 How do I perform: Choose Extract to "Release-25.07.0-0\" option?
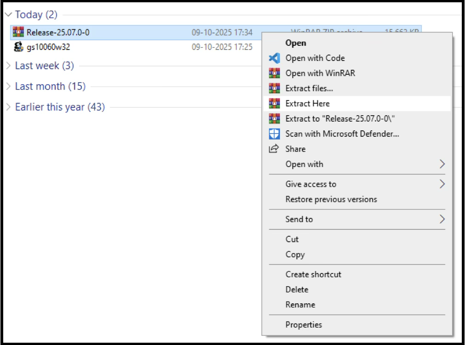[x=340, y=119]
